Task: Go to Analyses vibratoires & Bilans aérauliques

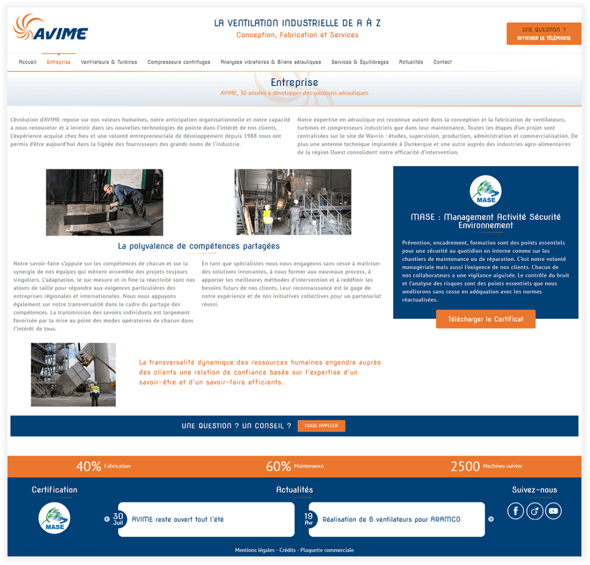Action: [x=270, y=62]
